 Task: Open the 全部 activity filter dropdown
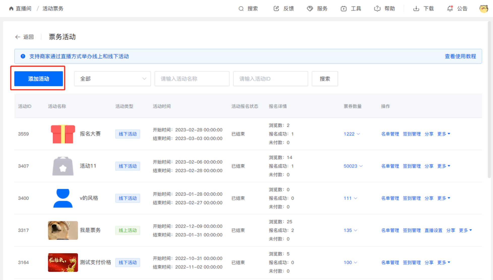(112, 79)
